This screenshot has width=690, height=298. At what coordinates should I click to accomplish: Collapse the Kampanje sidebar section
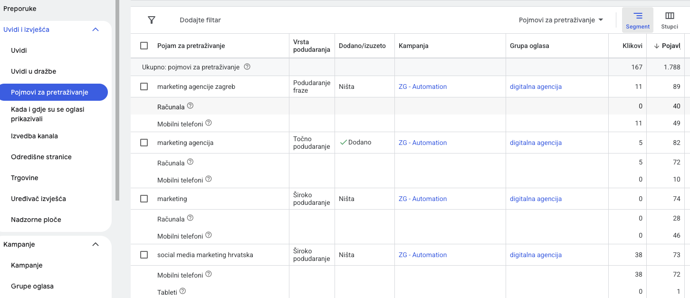point(96,244)
